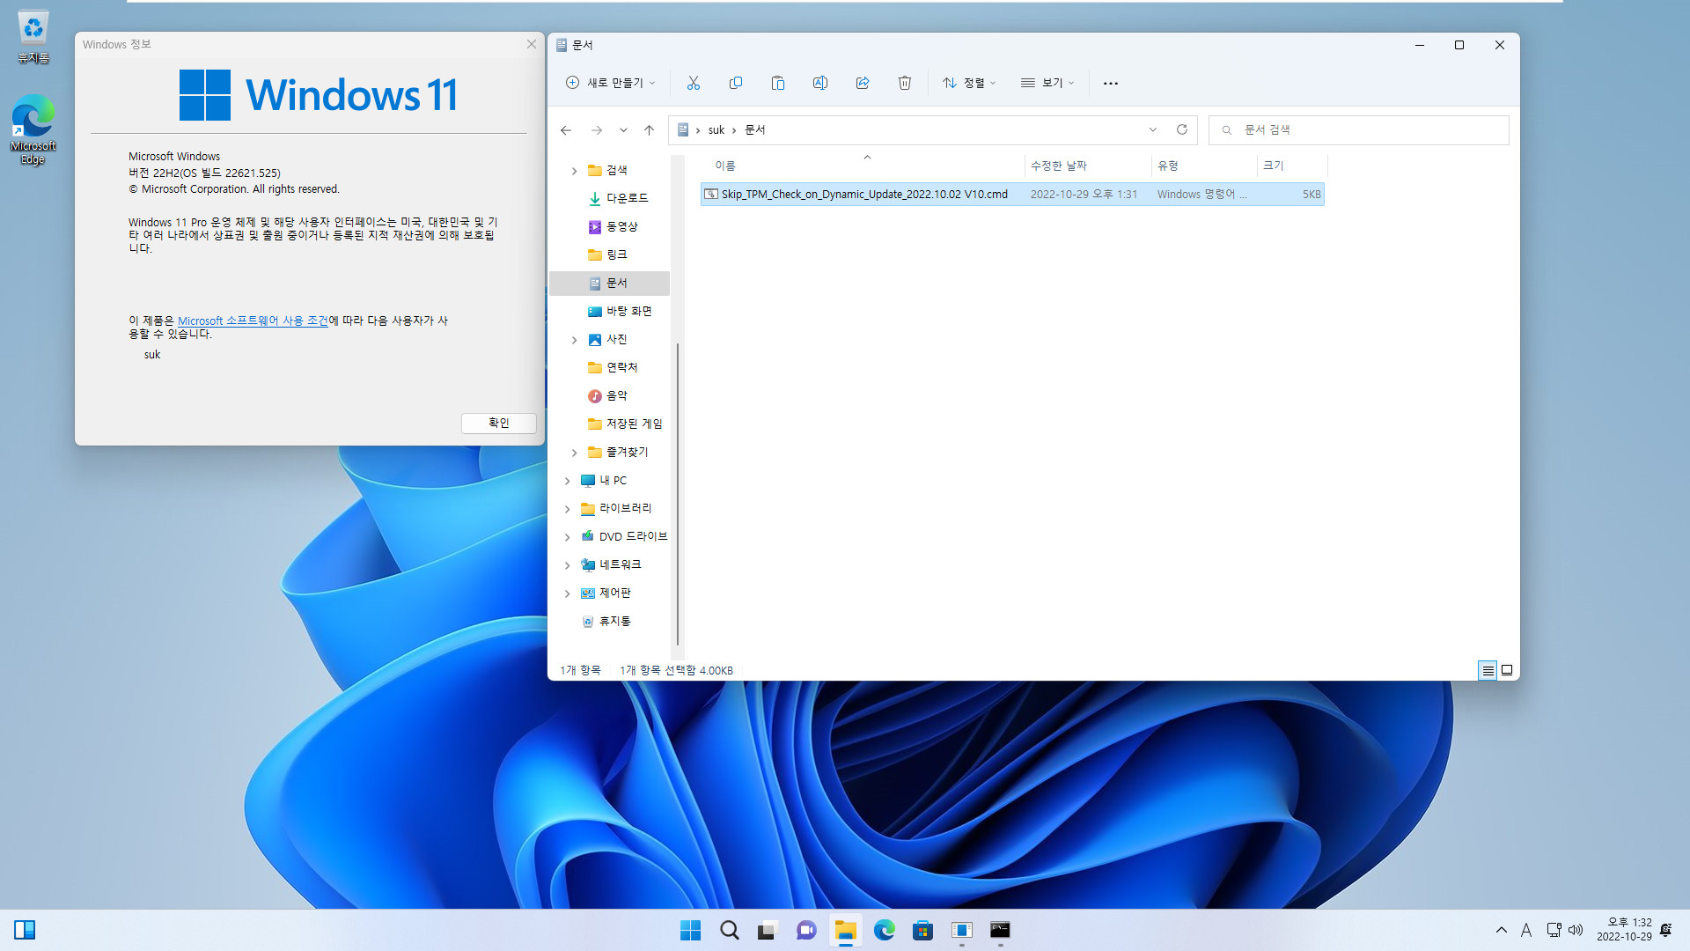Open Recycle Bin desktop icon
Image resolution: width=1690 pixels, height=951 pixels.
(33, 37)
